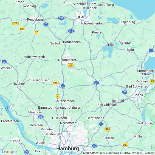The height and width of the screenshot is (155, 155).
Task: Click the A210 highway shield near Rendsburg
Action: click(61, 18)
